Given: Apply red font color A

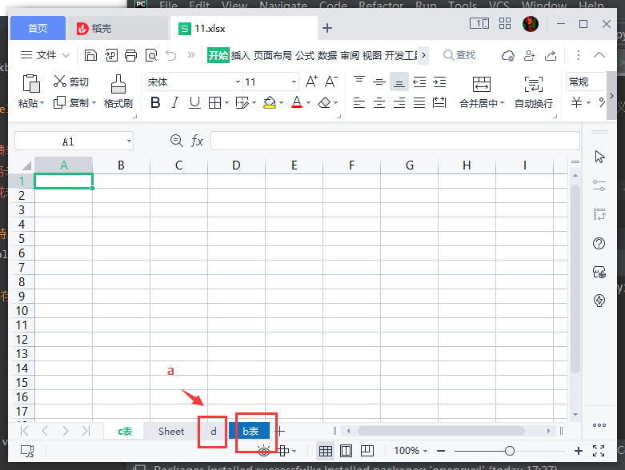Looking at the screenshot, I should [x=297, y=102].
